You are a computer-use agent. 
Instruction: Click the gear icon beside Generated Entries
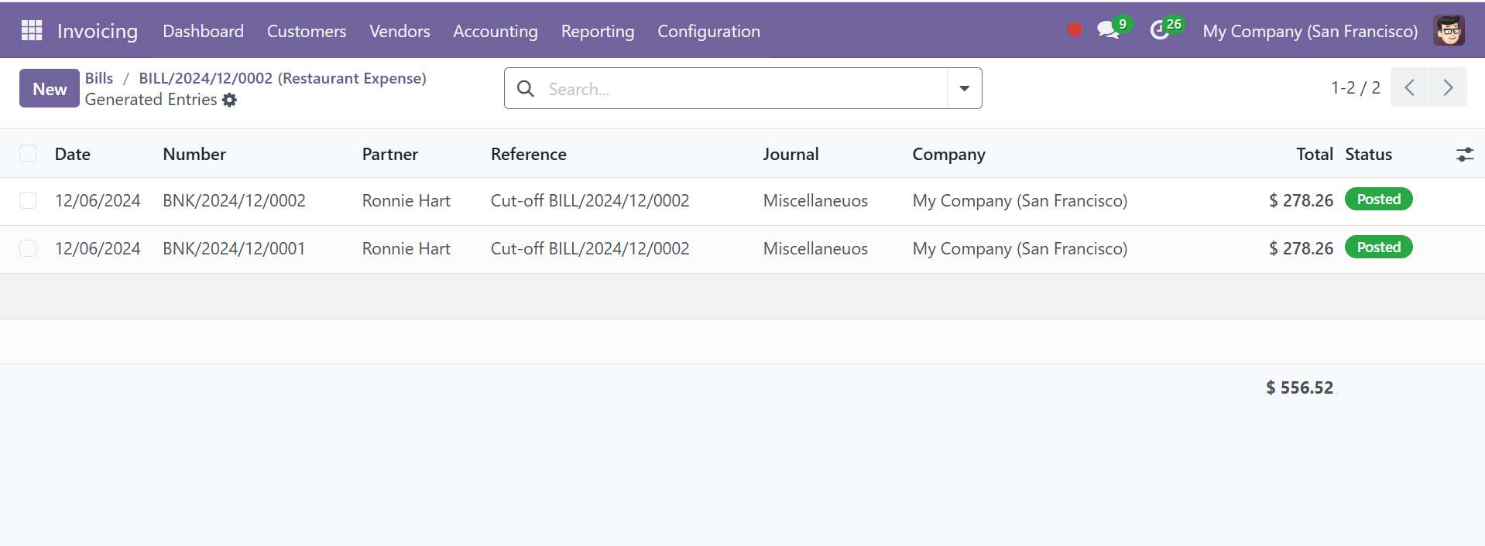pos(229,100)
